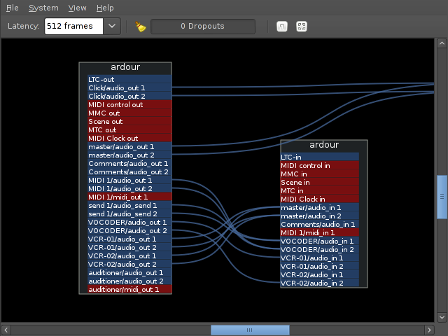Screen dimensions: 448x336
Task: Select the VOCODER/audio_in 2 port
Action: (320, 249)
